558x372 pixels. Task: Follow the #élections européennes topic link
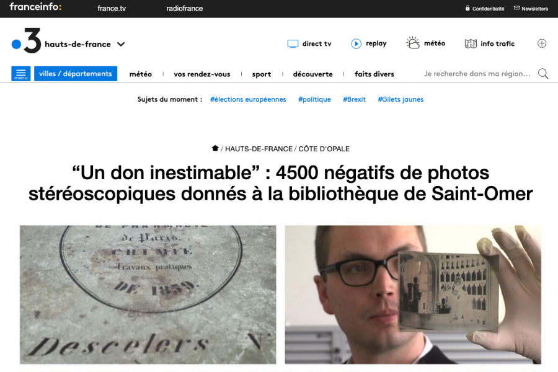coord(248,99)
